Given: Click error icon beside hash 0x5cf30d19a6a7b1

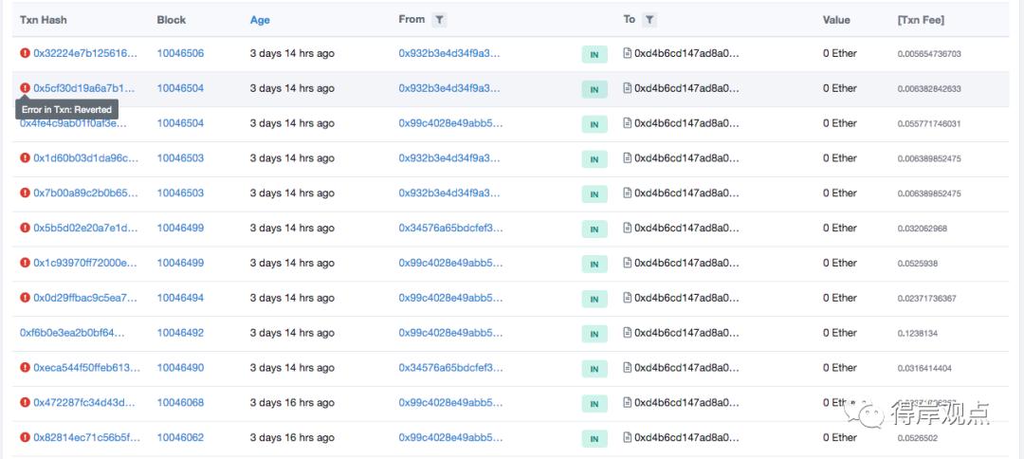Looking at the screenshot, I should (25, 88).
